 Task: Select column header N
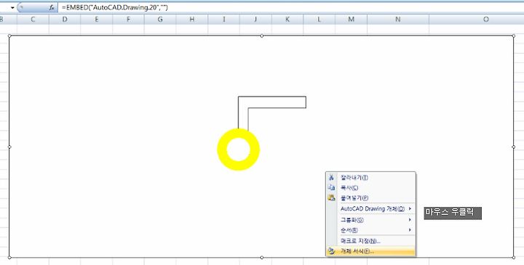(397, 20)
